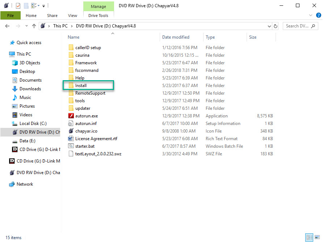
Task: Expand breadcrumb chevron before This PC
Action: 49,26
